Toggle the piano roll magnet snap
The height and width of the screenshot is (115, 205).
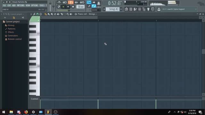click(x=37, y=14)
